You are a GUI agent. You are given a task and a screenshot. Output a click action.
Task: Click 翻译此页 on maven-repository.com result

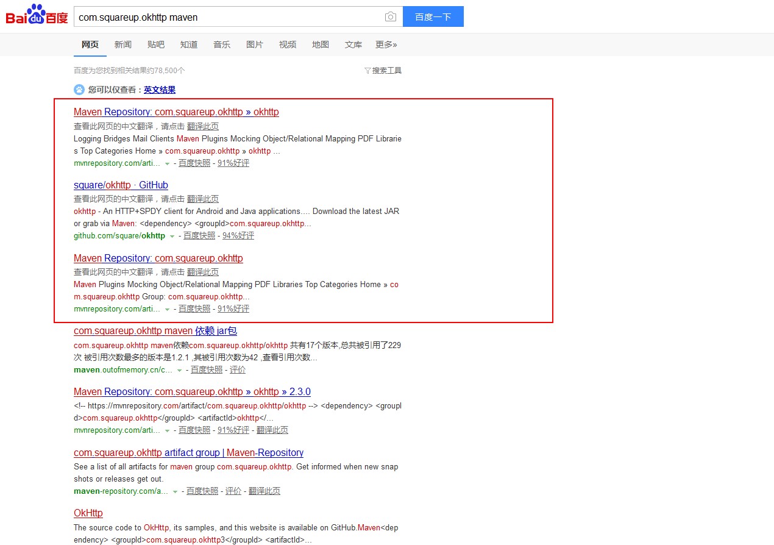(265, 491)
